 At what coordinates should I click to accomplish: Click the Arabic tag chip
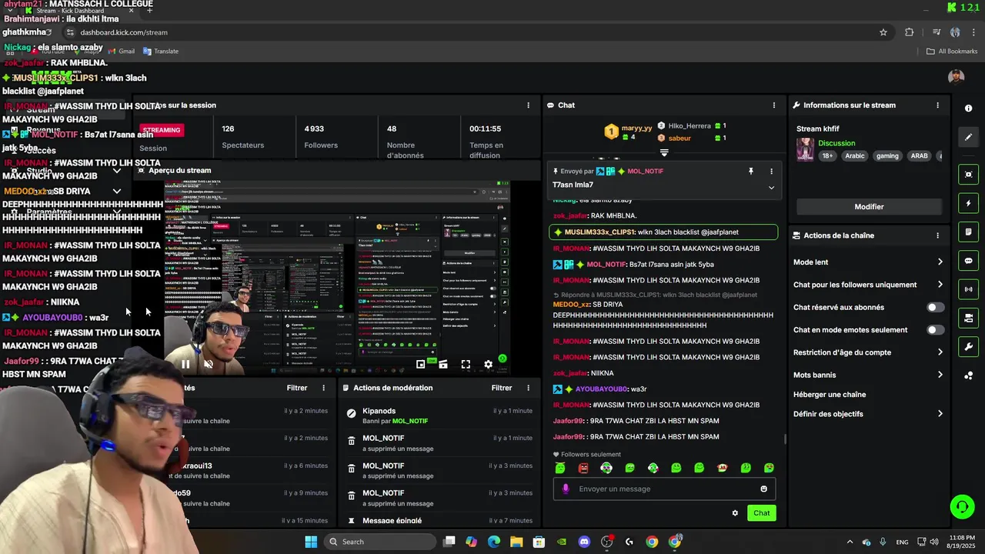click(855, 156)
